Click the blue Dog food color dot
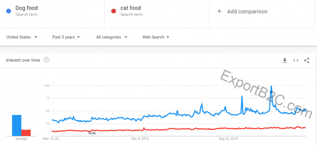Viewport: 317px width, 145px height. click(9, 11)
